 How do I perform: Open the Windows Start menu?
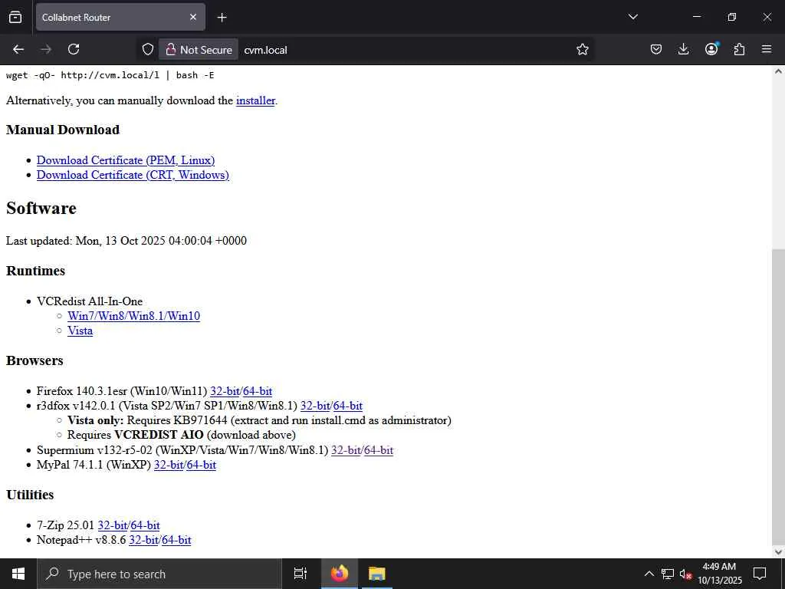click(x=18, y=574)
